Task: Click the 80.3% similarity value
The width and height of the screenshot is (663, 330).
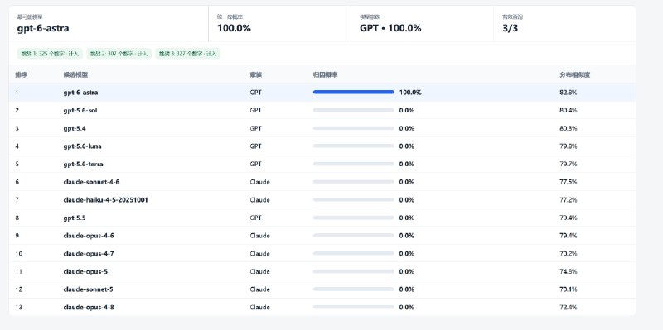Action: [x=569, y=128]
